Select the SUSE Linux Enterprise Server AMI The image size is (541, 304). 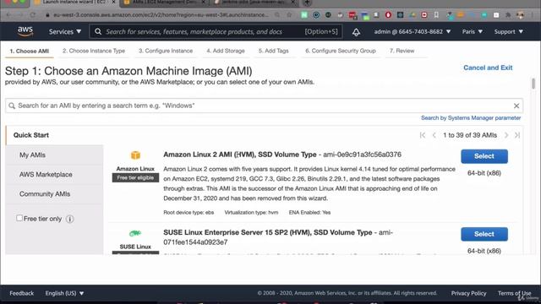pos(484,234)
